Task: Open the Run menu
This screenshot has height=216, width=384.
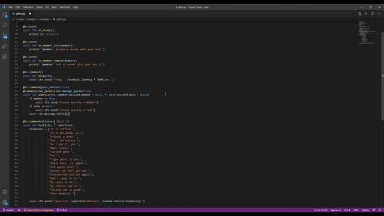Action: 54,7
